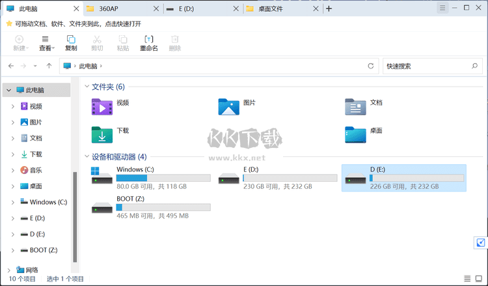488x286 pixels.
Task: Focus the 快速搜索 search field
Action: pyautogui.click(x=433, y=66)
